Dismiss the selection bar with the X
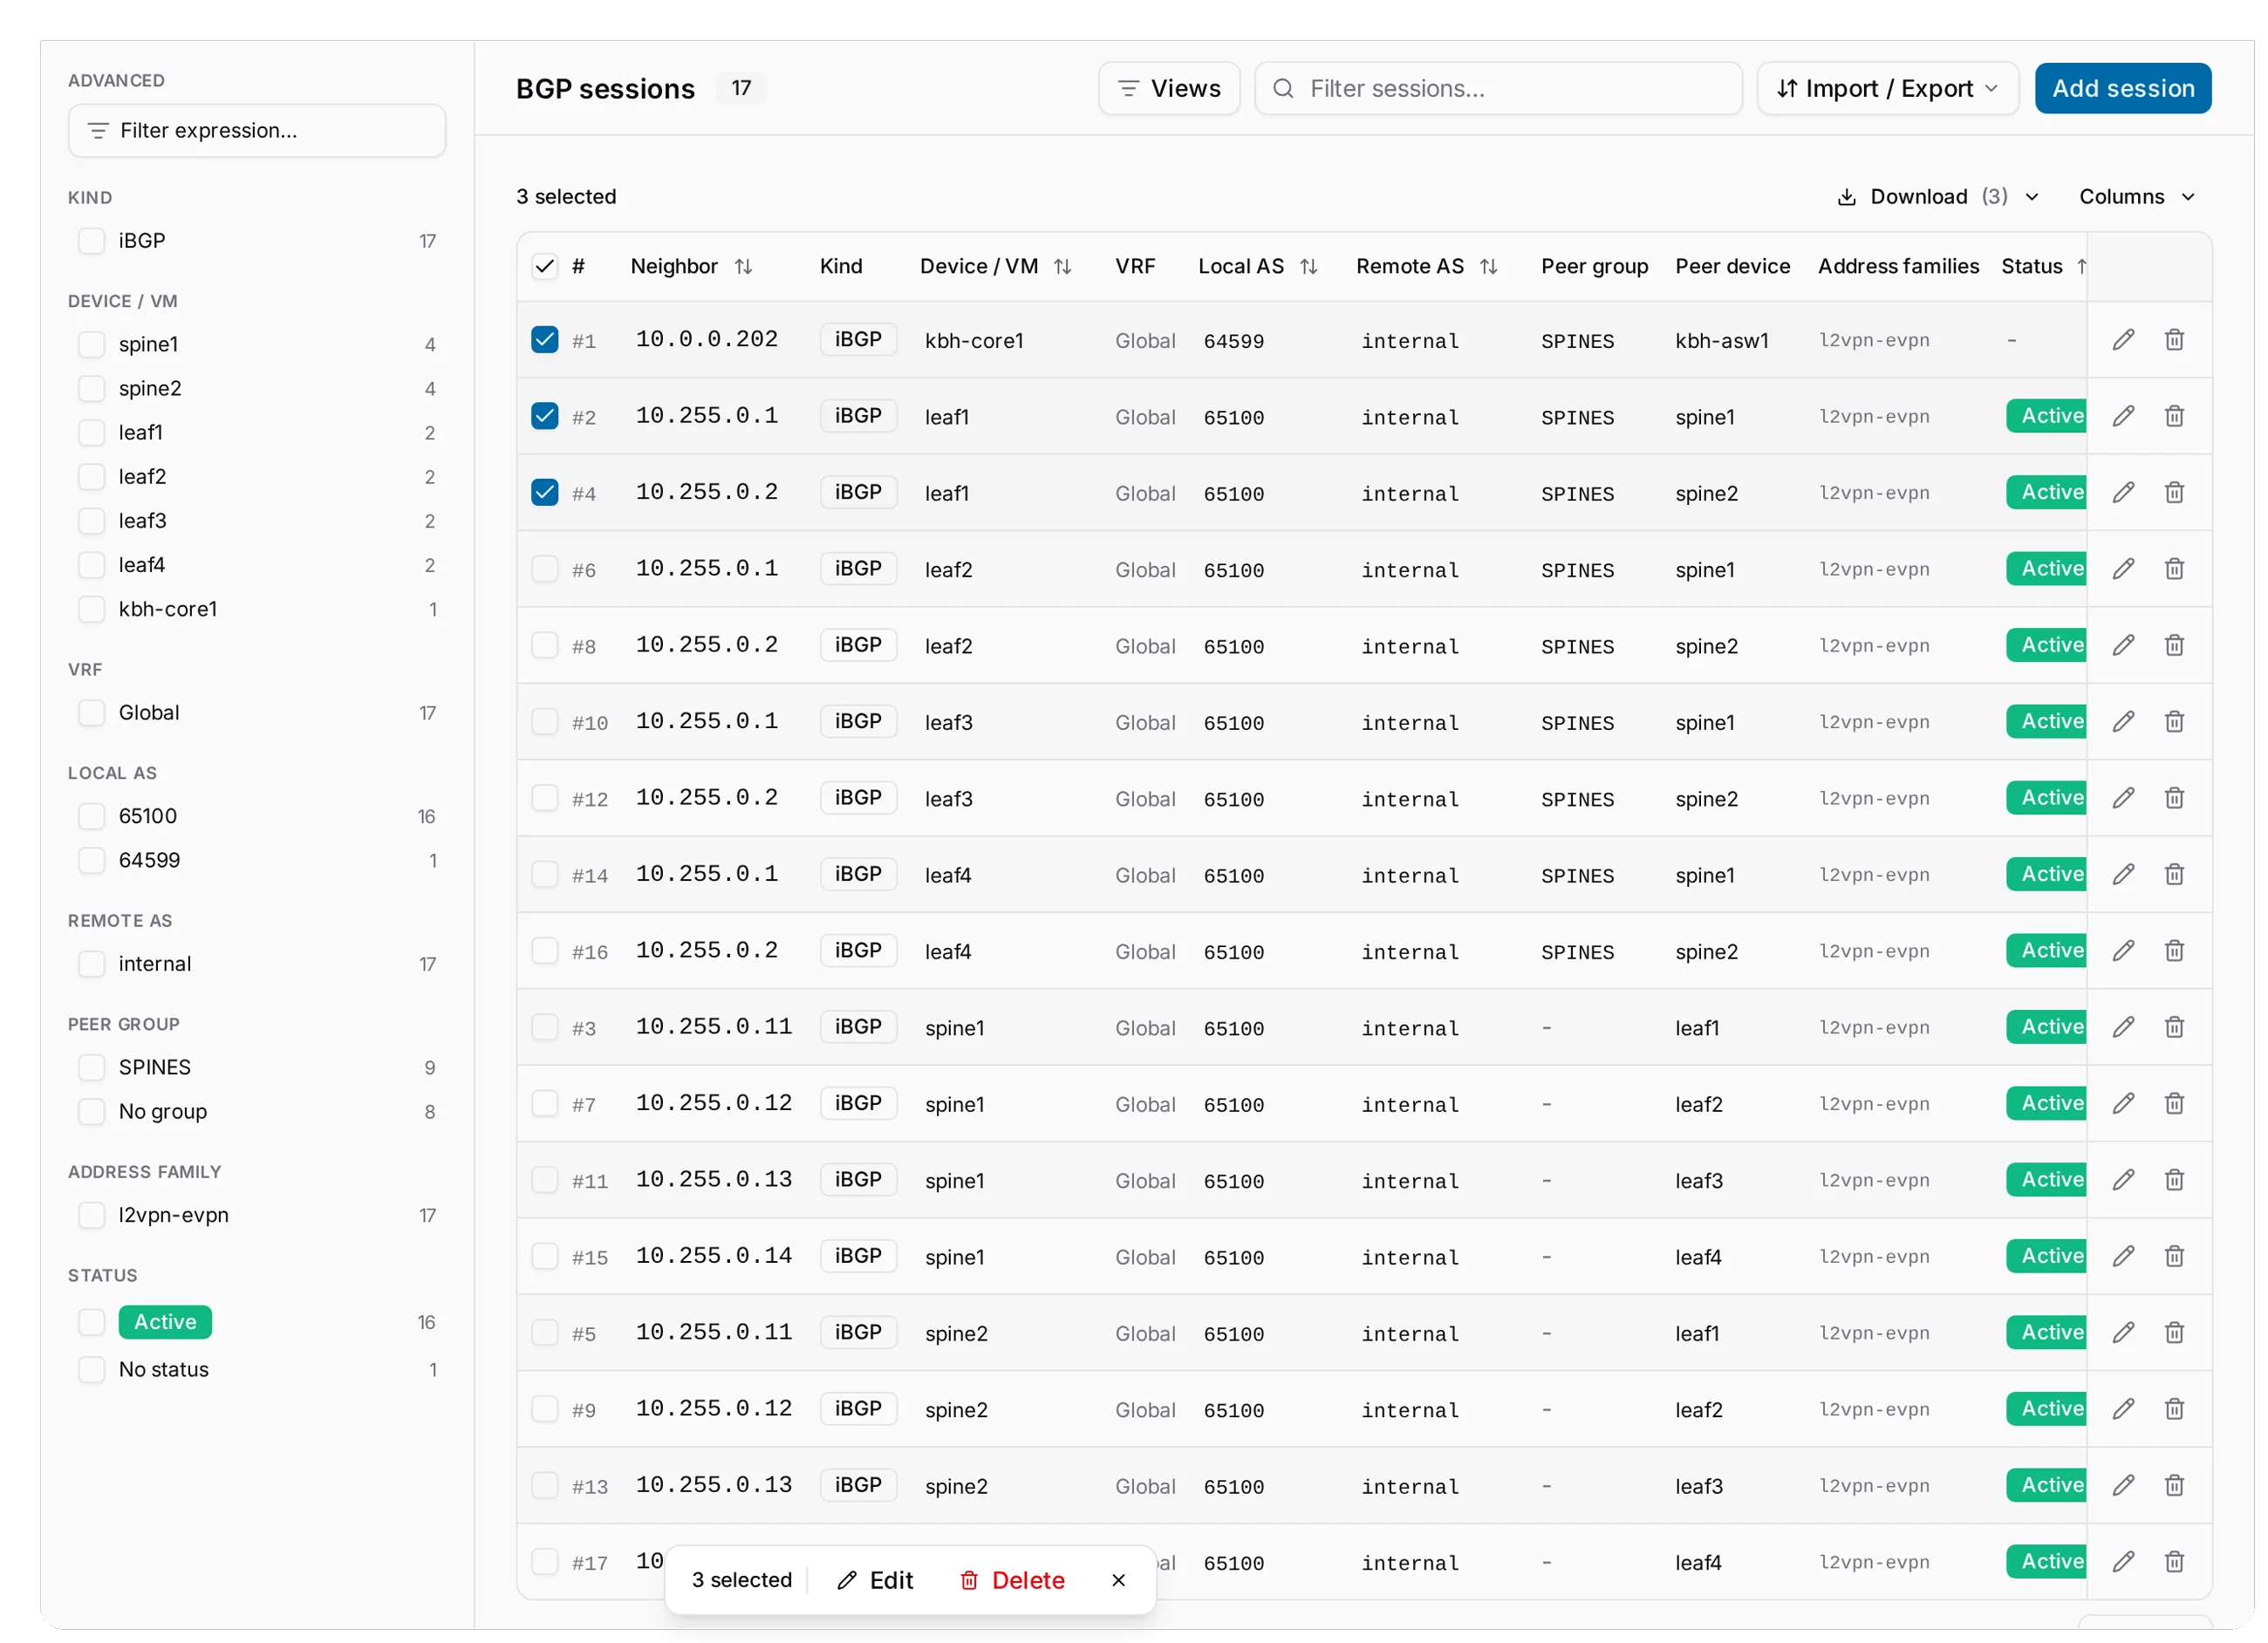 [x=1118, y=1580]
